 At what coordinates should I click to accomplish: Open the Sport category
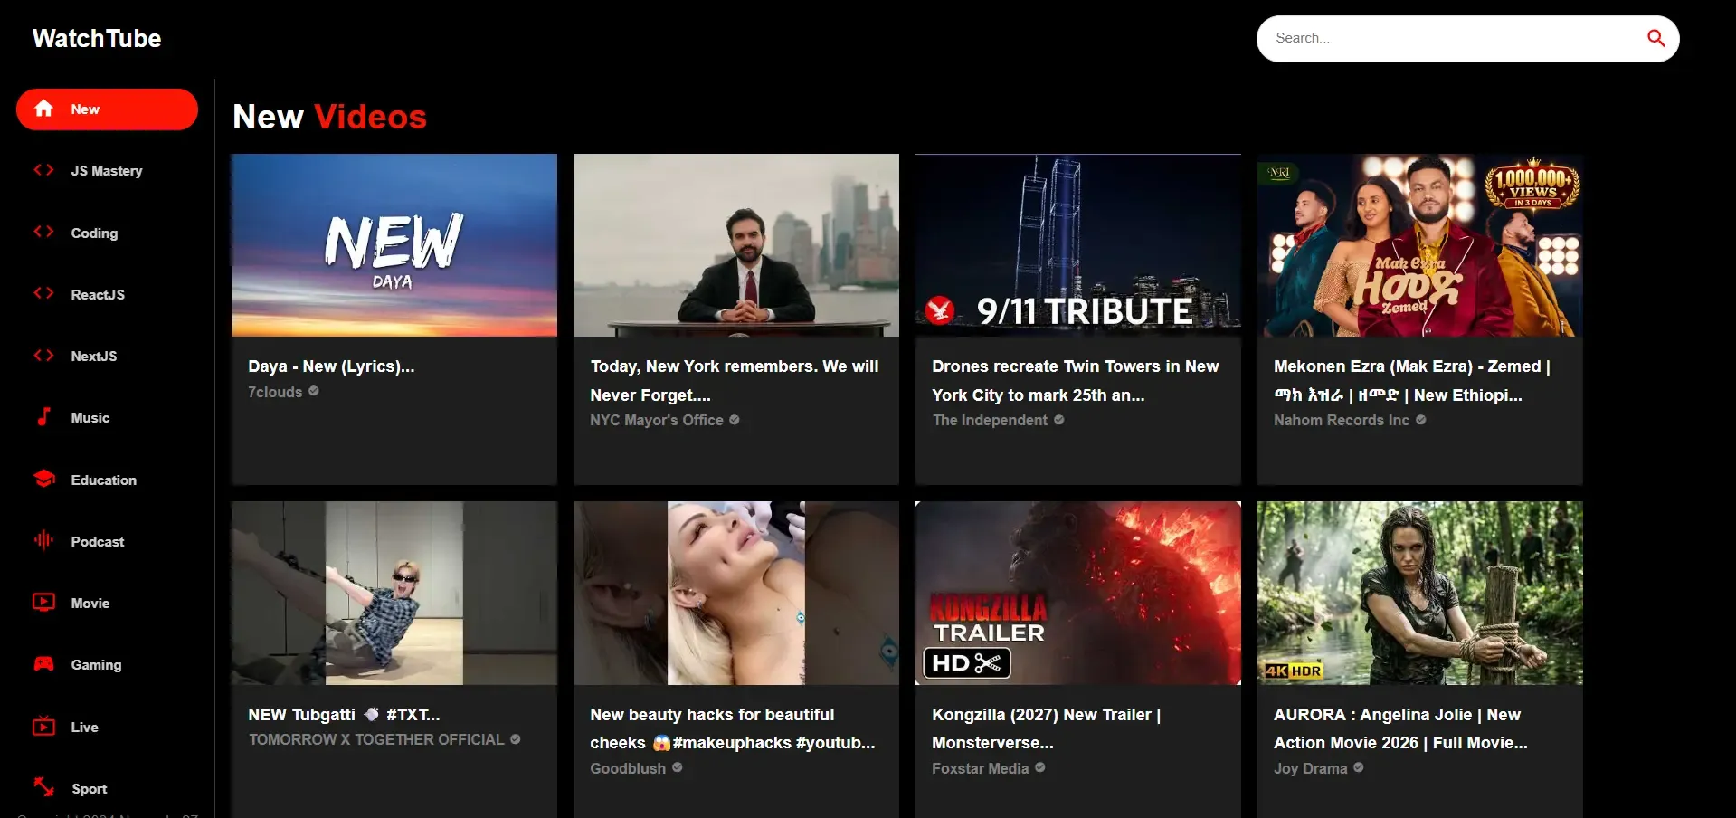[x=90, y=789]
